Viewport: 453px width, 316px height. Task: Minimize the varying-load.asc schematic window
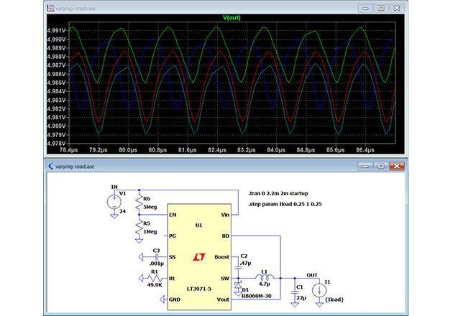tap(365, 167)
